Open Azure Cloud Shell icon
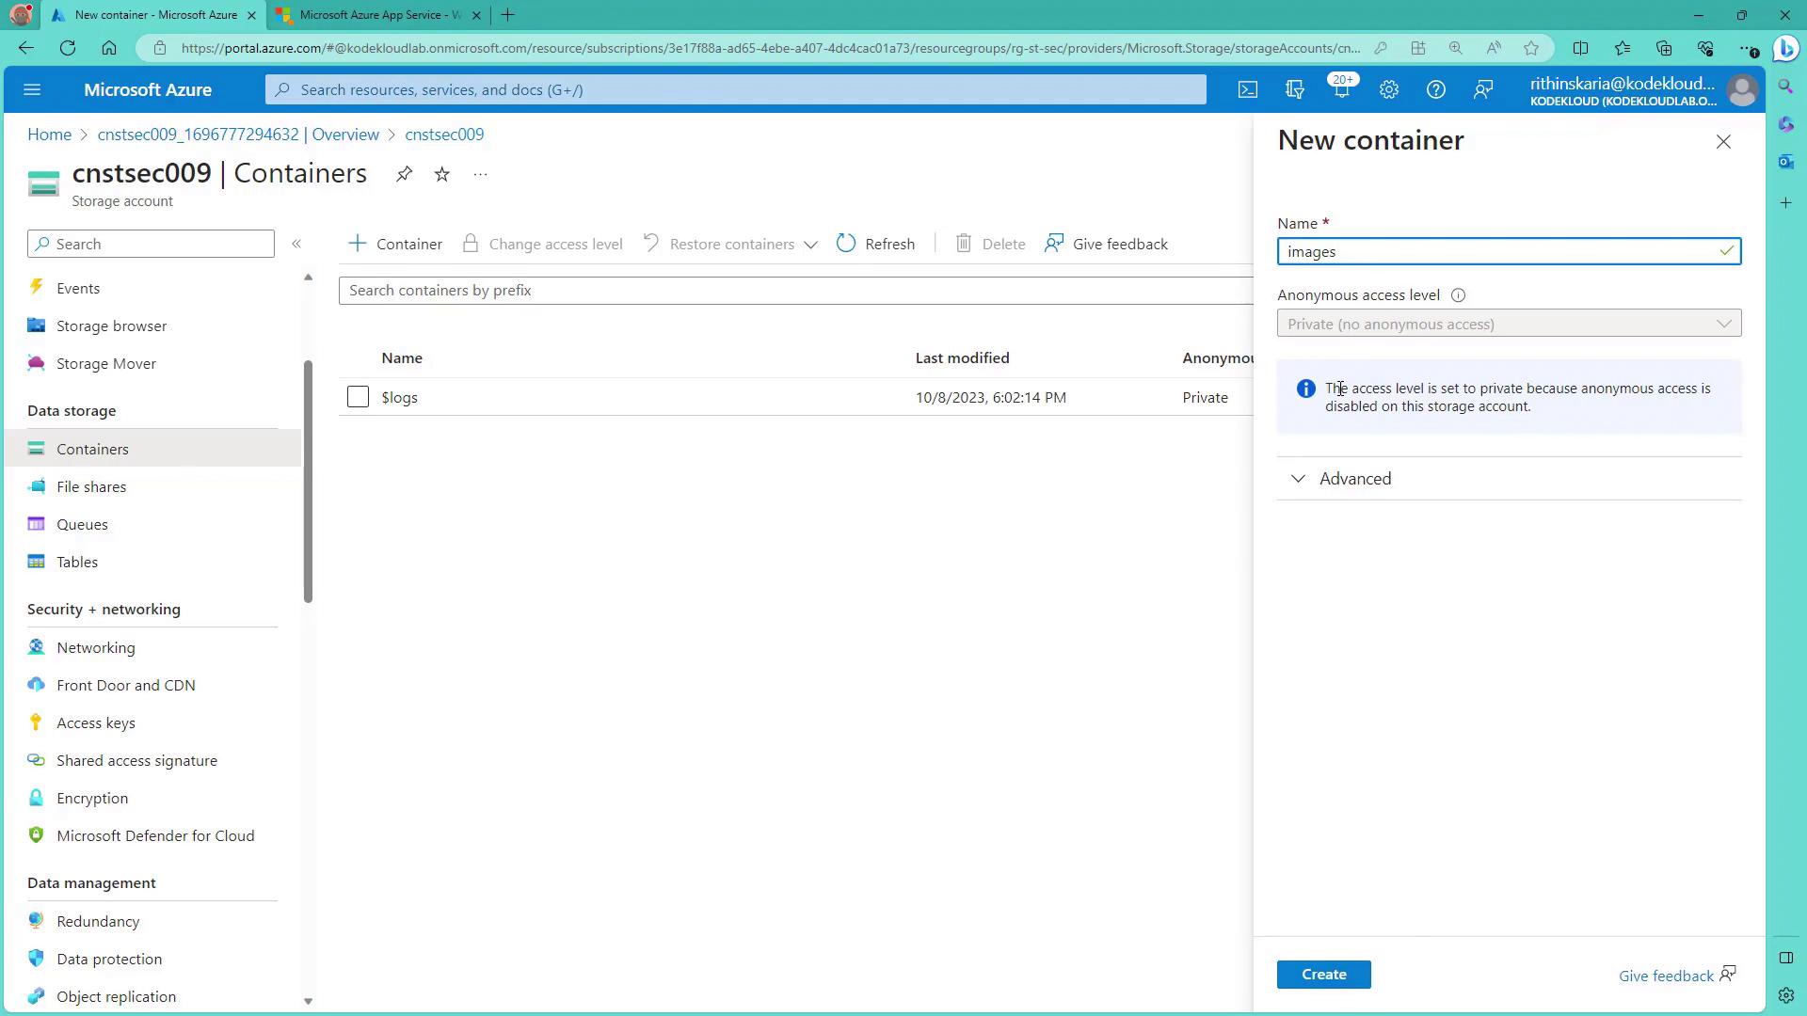This screenshot has height=1016, width=1807. [1247, 89]
